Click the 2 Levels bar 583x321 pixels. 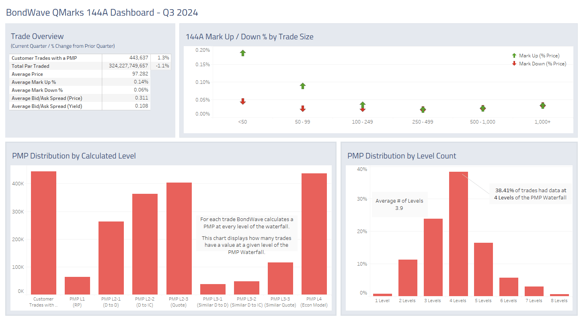pyautogui.click(x=408, y=278)
